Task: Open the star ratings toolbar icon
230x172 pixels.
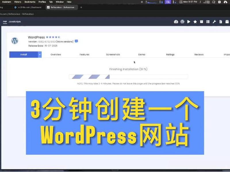Action: pos(195,22)
